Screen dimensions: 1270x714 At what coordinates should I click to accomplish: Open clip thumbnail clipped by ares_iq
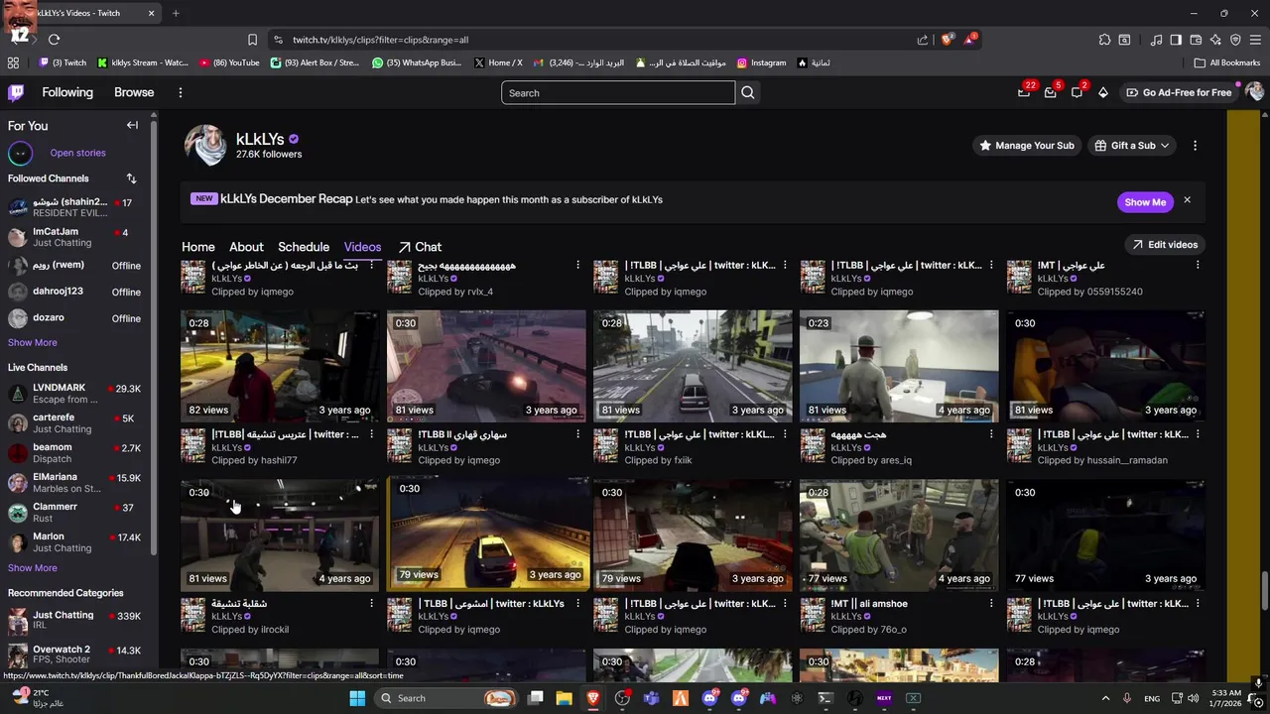pos(899,367)
